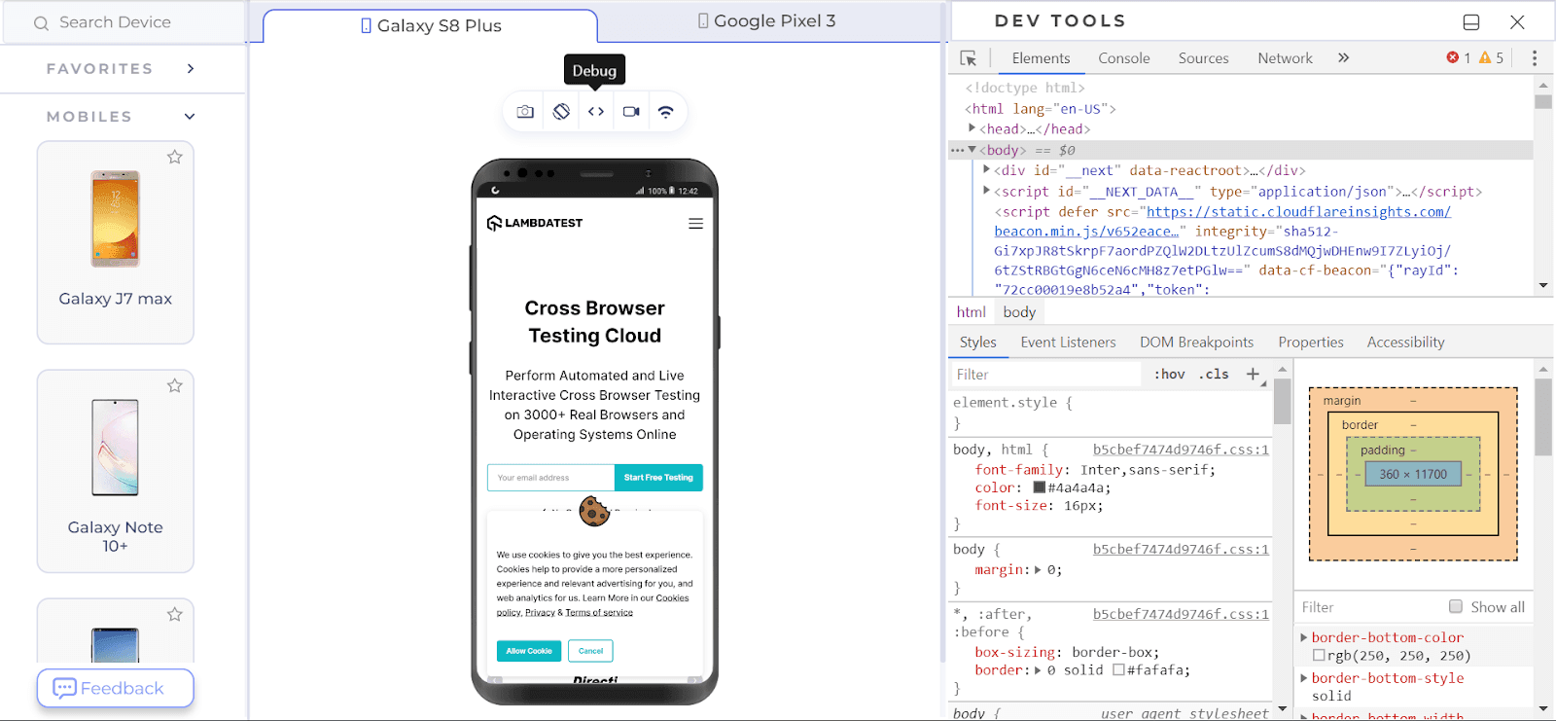Open the Event Listeners tab

click(1068, 342)
